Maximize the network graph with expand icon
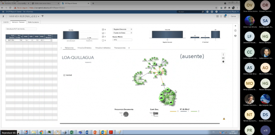275x135 pixels. pos(223,58)
